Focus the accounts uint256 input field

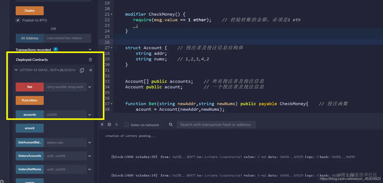[65, 115]
